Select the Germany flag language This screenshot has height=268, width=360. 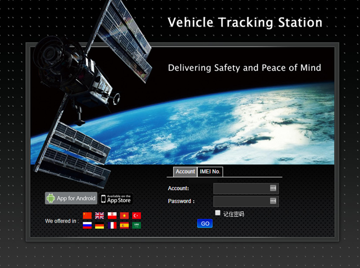(x=99, y=225)
